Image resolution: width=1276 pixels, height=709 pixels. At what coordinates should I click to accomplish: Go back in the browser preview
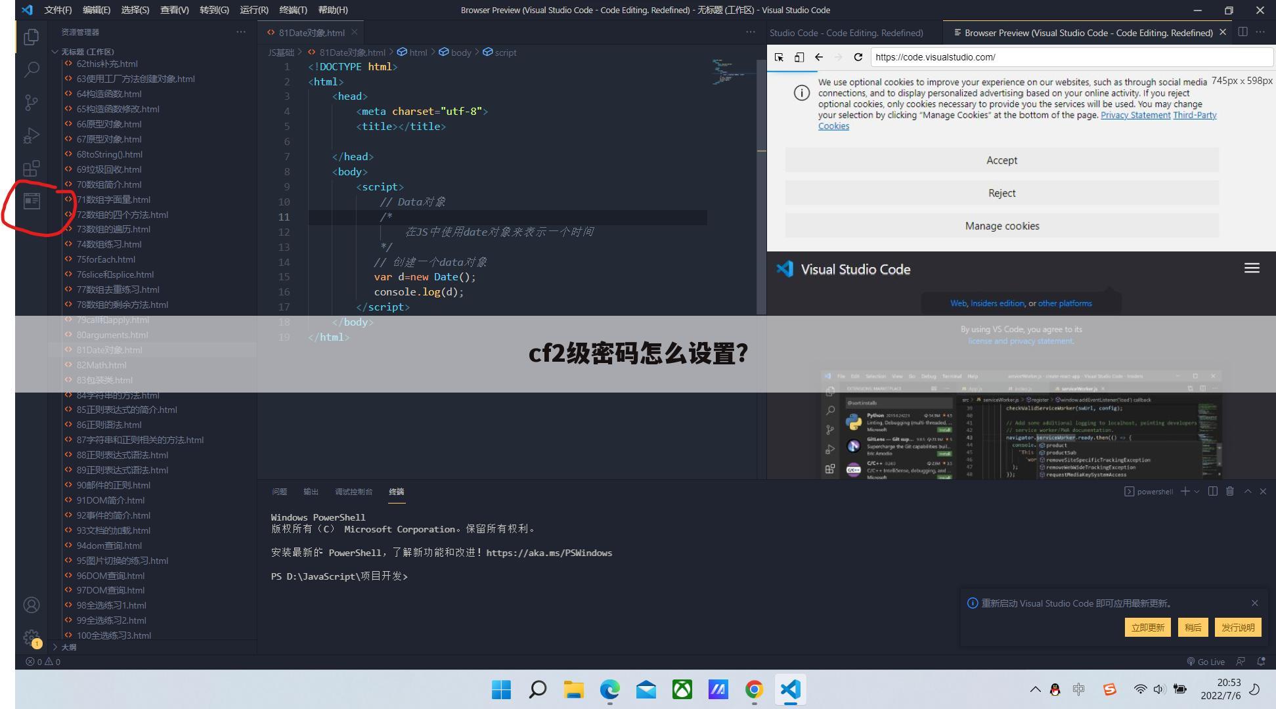click(x=818, y=57)
